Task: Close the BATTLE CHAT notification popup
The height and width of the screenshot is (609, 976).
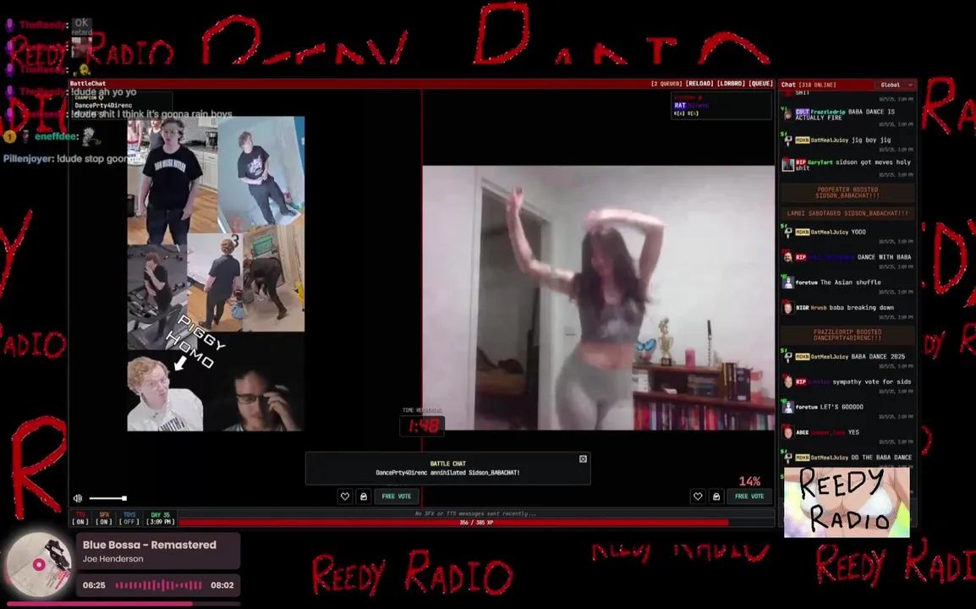Action: click(x=583, y=459)
